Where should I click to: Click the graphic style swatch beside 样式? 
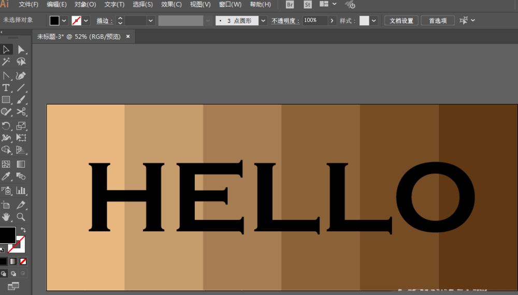click(x=364, y=21)
